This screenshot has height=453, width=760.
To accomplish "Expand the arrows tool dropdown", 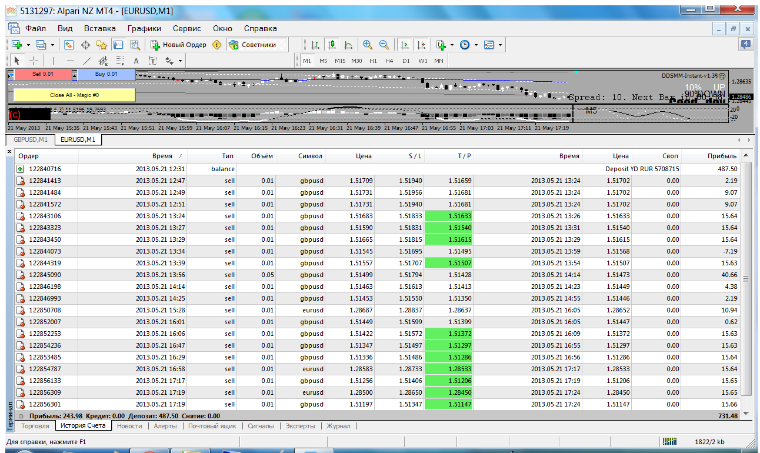I will tap(180, 61).
